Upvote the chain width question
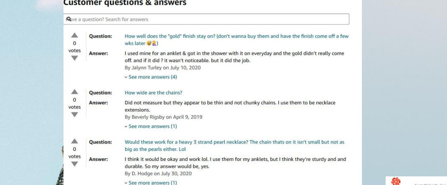The image size is (447, 185). (x=74, y=92)
